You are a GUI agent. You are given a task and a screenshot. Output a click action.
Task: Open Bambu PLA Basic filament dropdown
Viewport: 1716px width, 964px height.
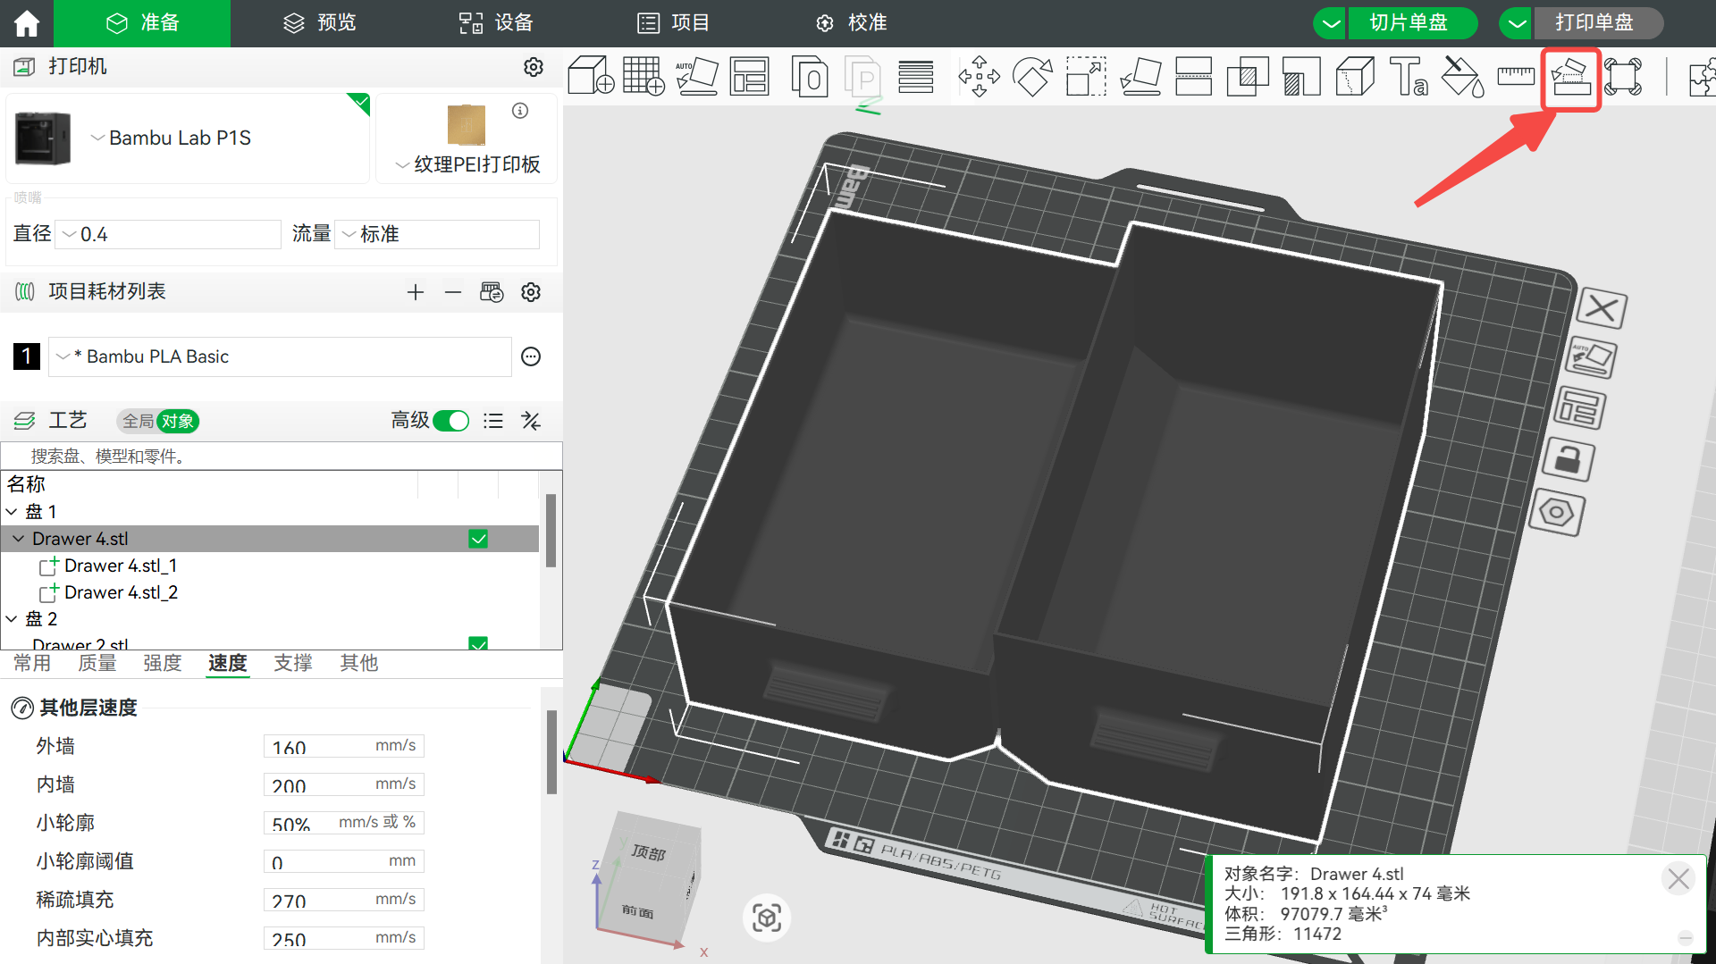280,356
